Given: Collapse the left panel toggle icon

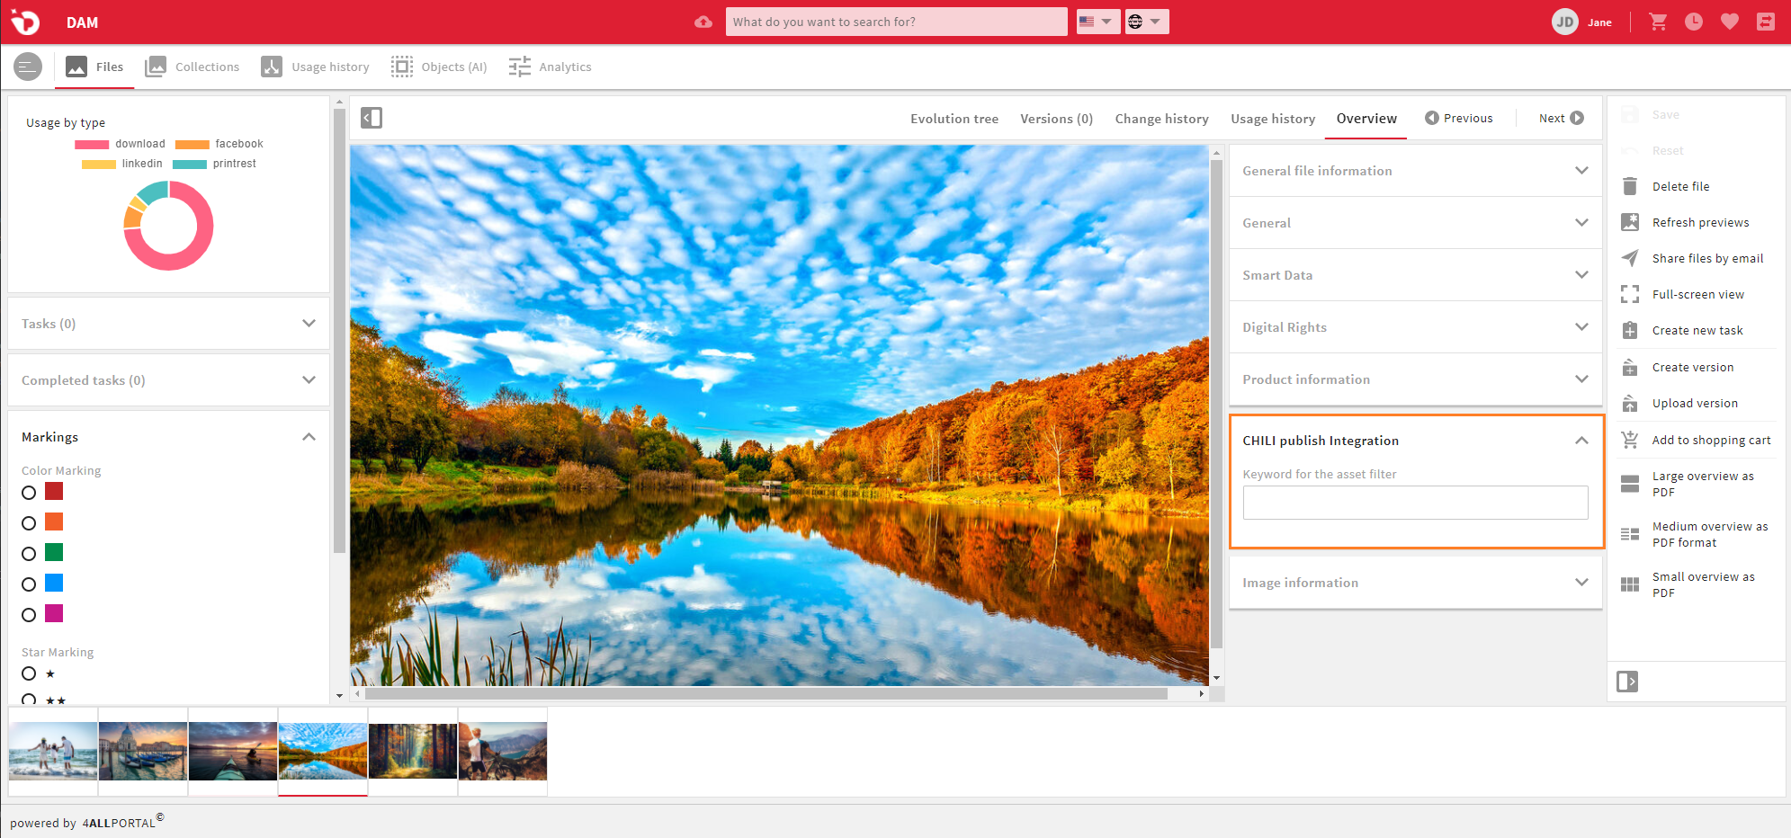Looking at the screenshot, I should [x=372, y=118].
